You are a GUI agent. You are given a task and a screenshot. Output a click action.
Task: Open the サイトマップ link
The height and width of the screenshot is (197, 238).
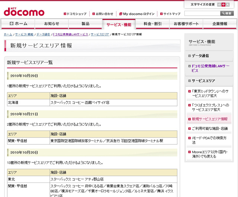click(172, 14)
